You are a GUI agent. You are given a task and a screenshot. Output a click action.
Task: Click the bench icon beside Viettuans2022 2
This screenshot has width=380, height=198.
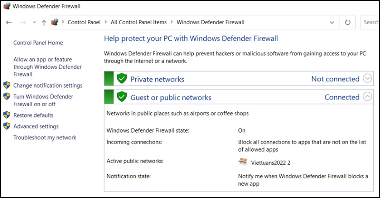coord(243,162)
